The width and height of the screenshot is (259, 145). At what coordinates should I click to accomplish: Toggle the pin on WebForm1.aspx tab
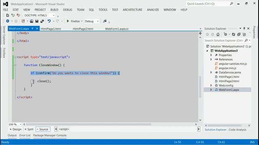pos(32,29)
